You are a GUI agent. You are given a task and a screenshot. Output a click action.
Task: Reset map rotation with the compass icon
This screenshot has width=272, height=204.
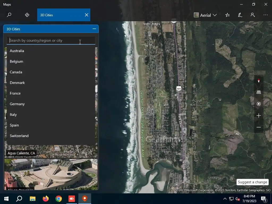tap(259, 81)
